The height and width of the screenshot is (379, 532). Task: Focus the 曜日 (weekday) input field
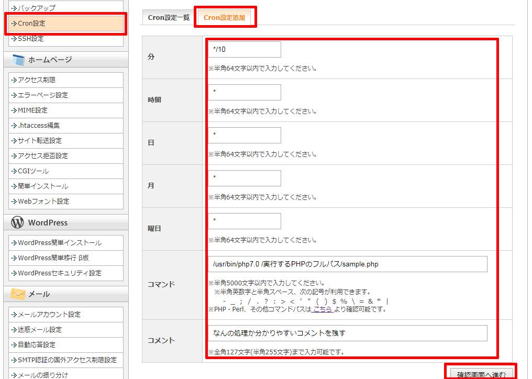[244, 221]
